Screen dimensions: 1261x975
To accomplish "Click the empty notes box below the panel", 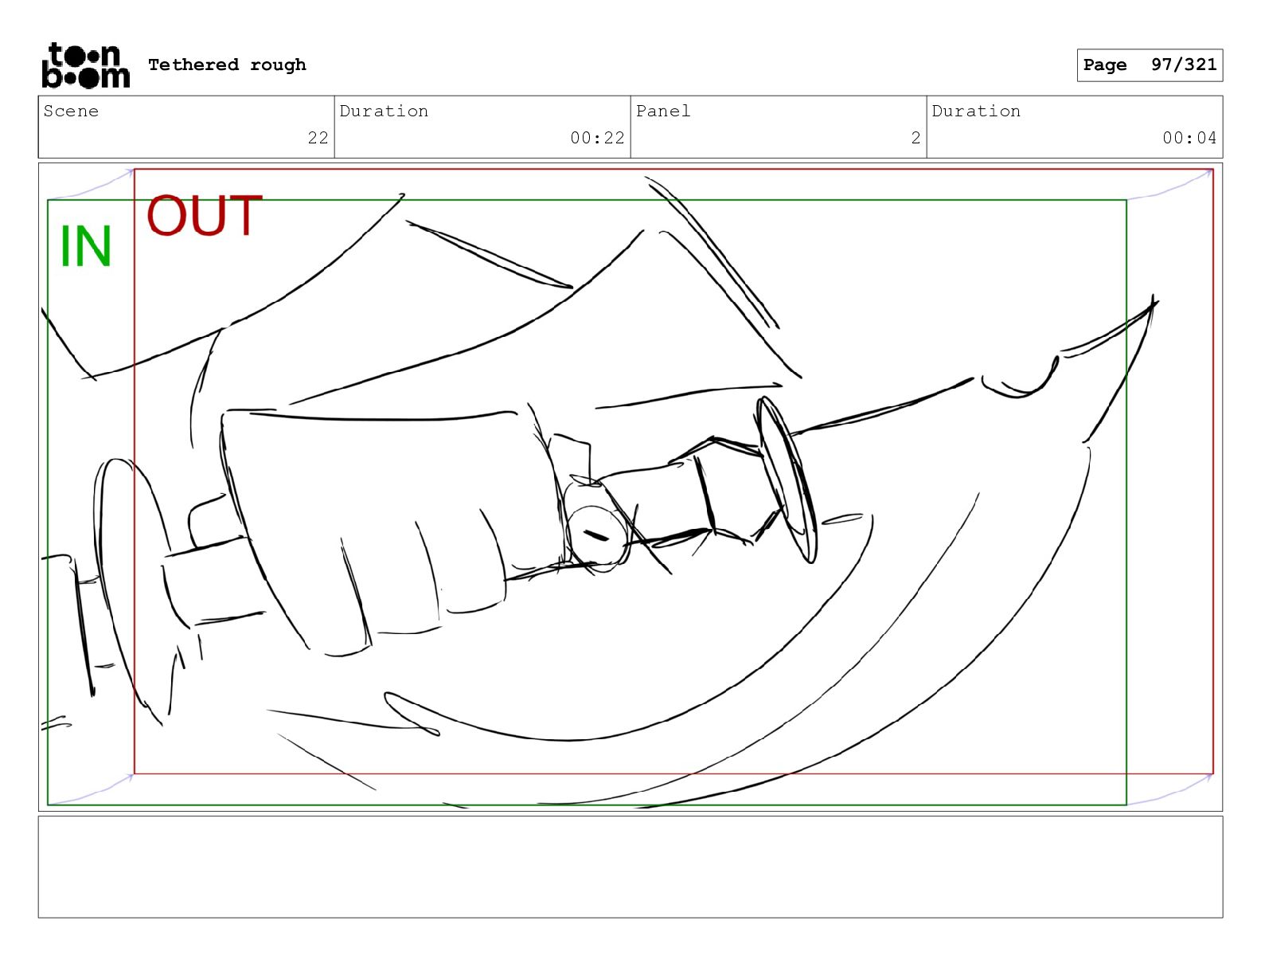I will click(630, 867).
